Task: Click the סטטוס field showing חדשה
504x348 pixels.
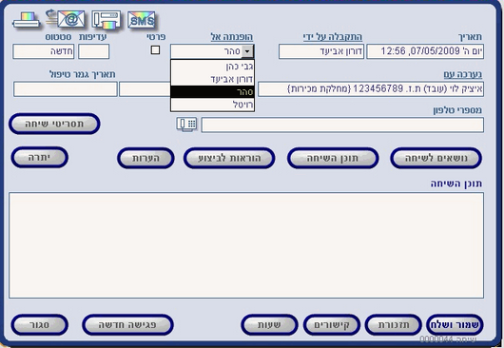Action: coord(44,51)
